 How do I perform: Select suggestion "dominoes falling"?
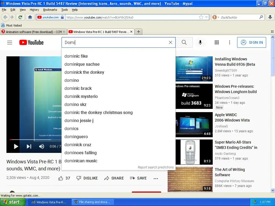point(118,153)
